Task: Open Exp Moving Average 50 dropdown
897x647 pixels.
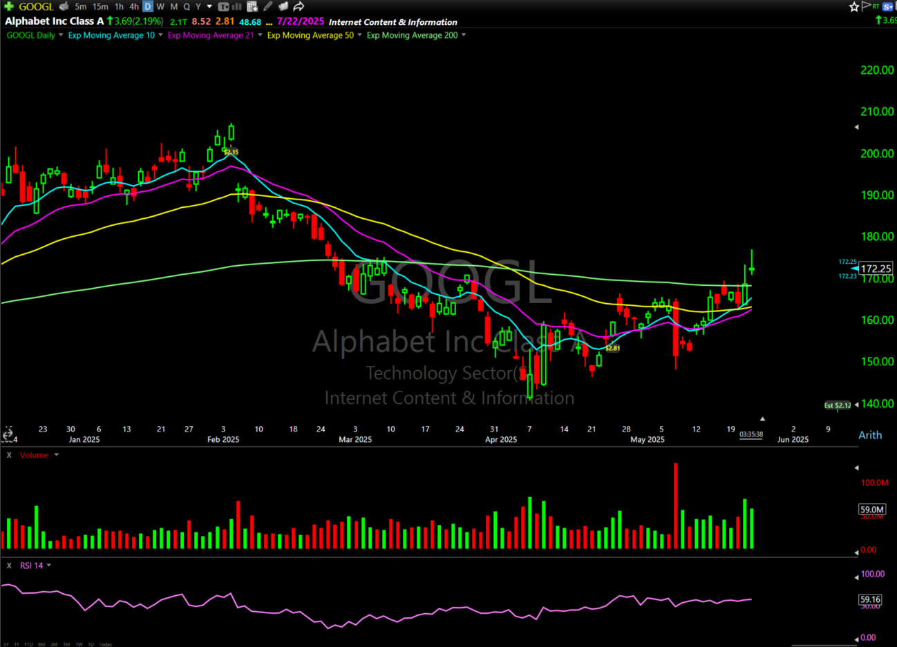Action: click(359, 35)
